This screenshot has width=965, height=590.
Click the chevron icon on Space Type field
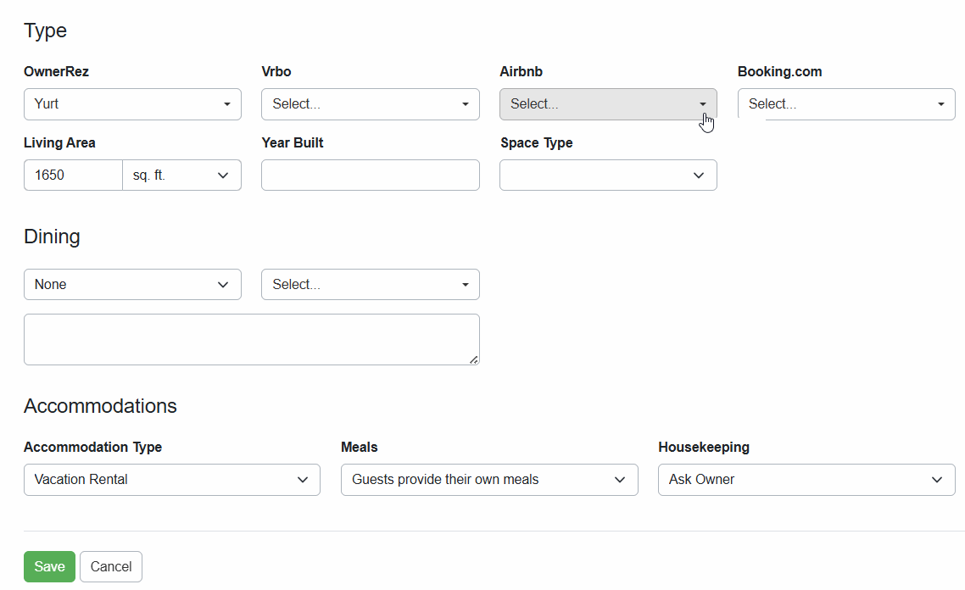click(699, 175)
